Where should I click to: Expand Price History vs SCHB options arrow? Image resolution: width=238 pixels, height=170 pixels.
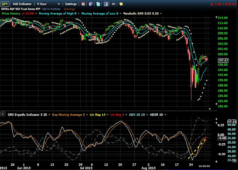coord(36,13)
